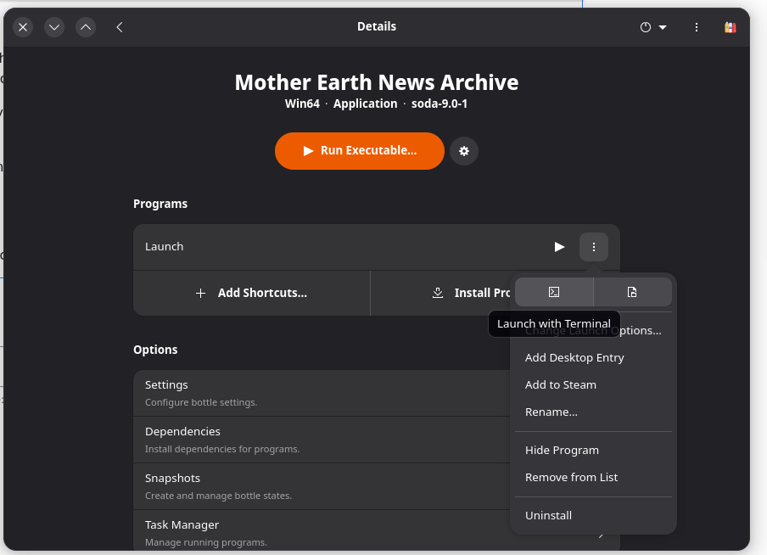
Task: Click the back arrow in header bar
Action: click(120, 27)
